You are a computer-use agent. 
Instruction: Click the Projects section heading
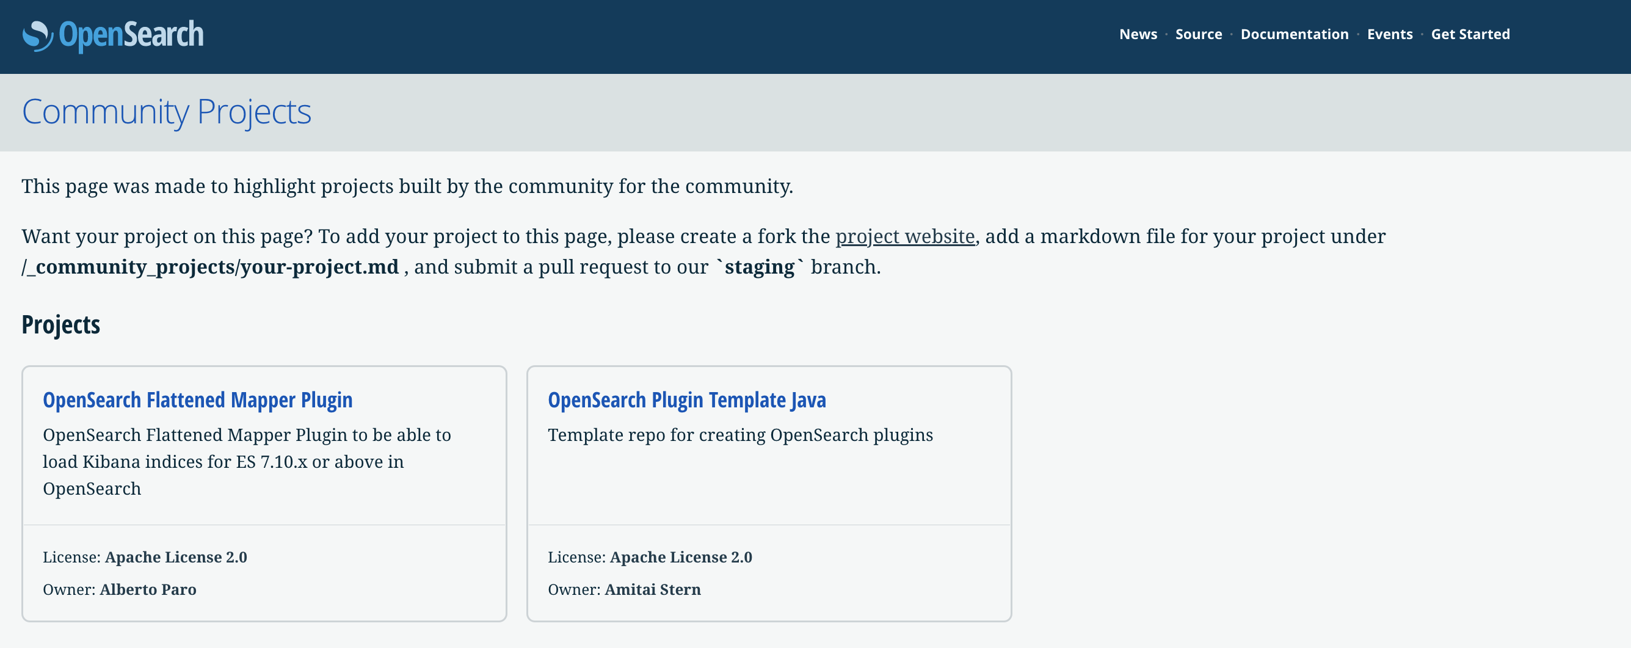[61, 325]
